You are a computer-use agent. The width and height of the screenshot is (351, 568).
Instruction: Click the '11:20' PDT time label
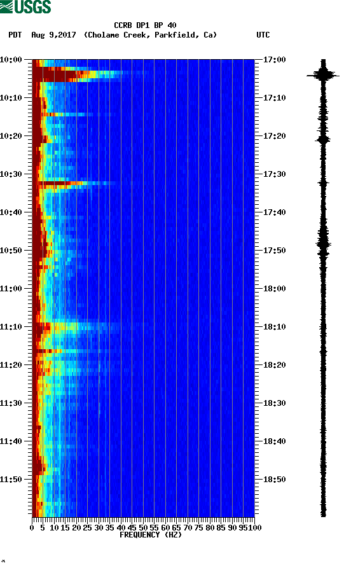[11, 365]
